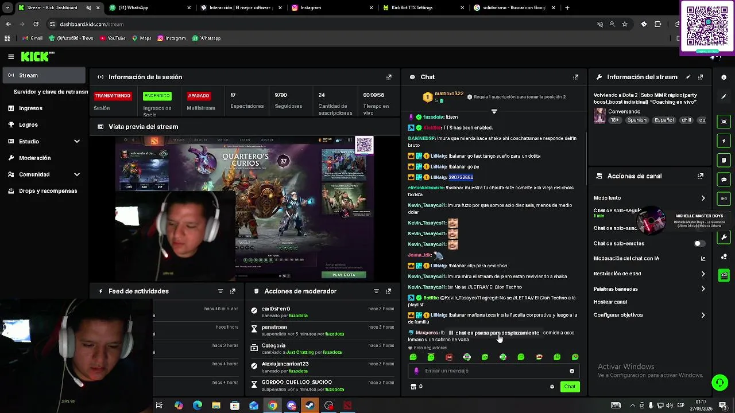Pop out the Información del stream panel
Viewport: 735px width, 413px height.
(x=701, y=77)
